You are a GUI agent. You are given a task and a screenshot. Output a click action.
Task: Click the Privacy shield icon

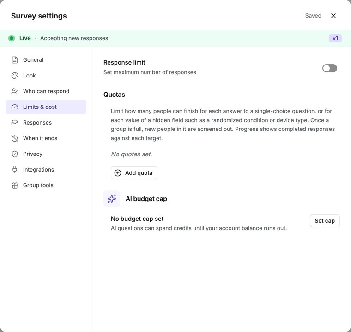click(15, 154)
